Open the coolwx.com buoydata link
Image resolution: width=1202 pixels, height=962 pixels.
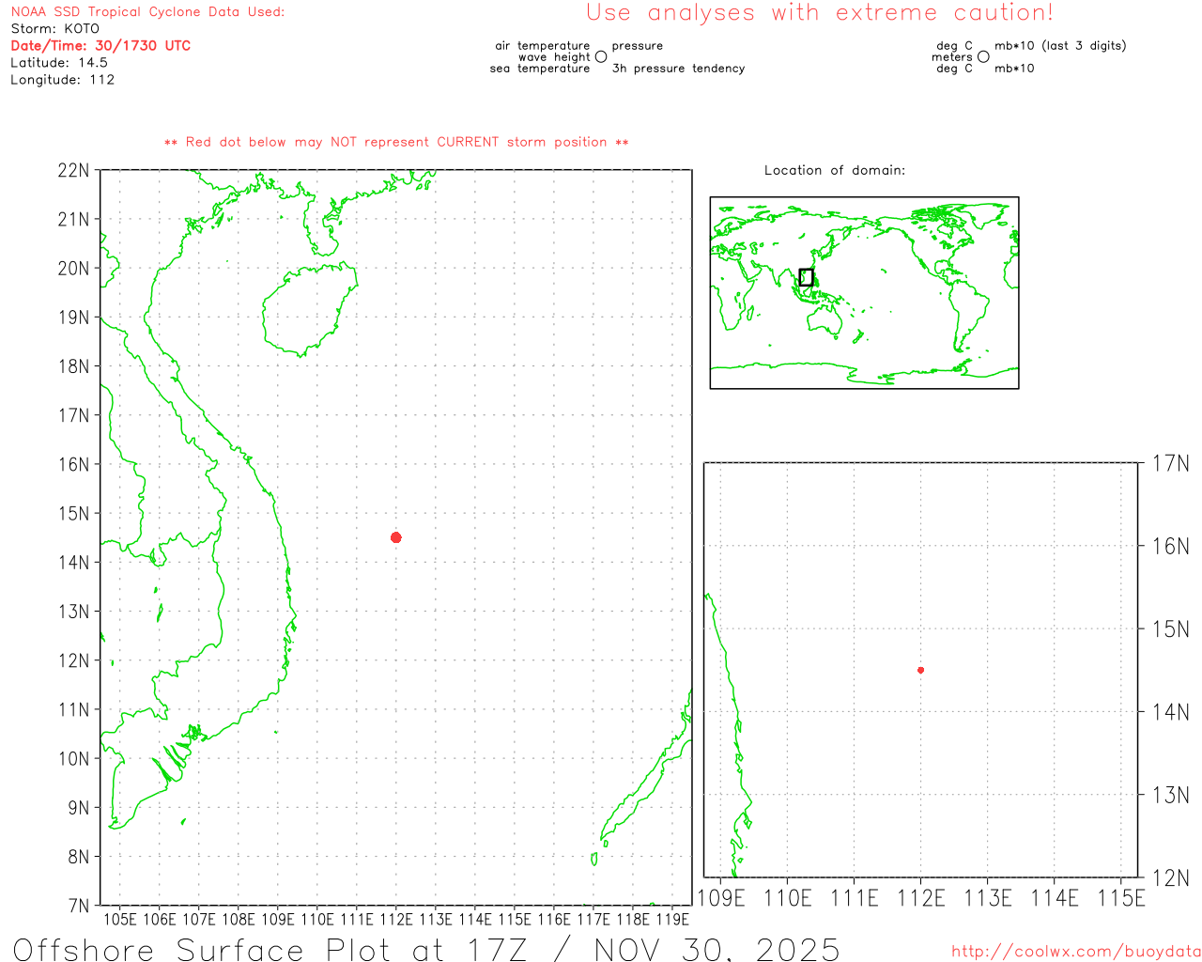point(1075,952)
